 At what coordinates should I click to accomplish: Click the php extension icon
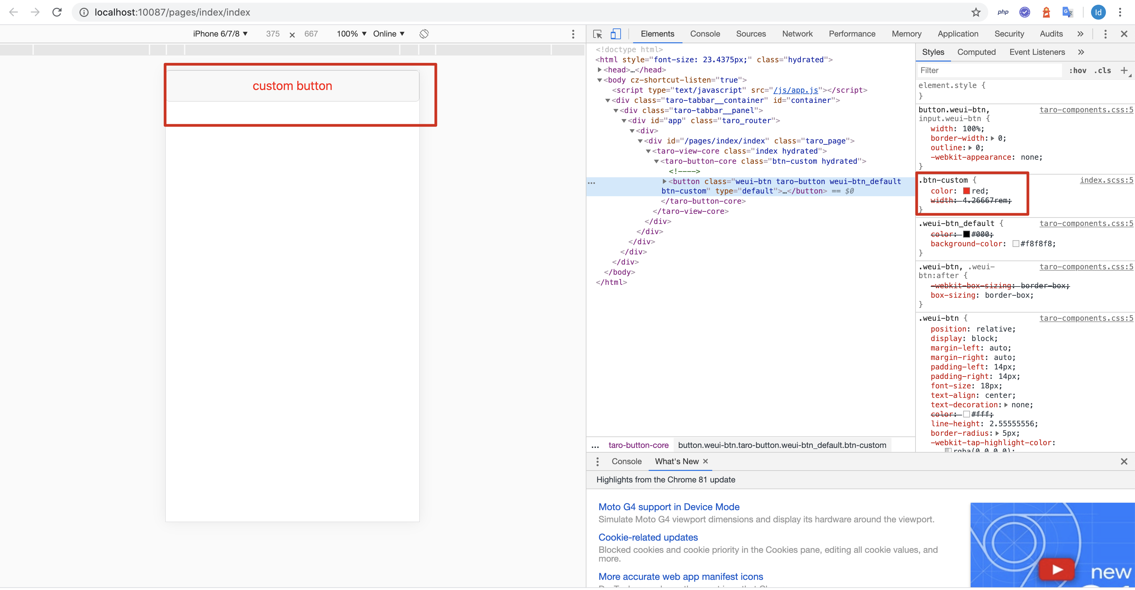[x=1003, y=12]
